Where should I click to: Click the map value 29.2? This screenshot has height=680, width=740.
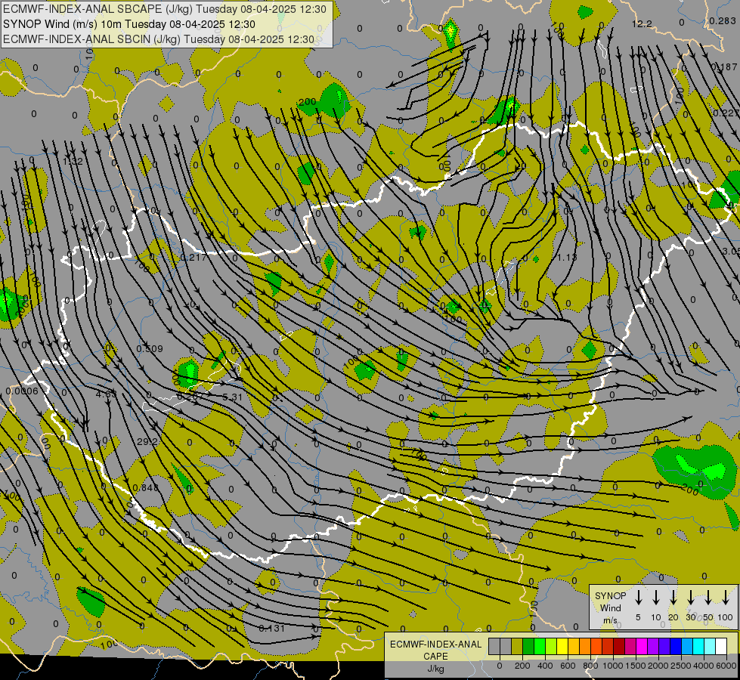pyautogui.click(x=147, y=442)
